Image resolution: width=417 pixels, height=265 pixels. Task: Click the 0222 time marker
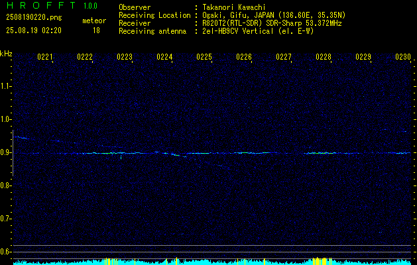(x=85, y=57)
